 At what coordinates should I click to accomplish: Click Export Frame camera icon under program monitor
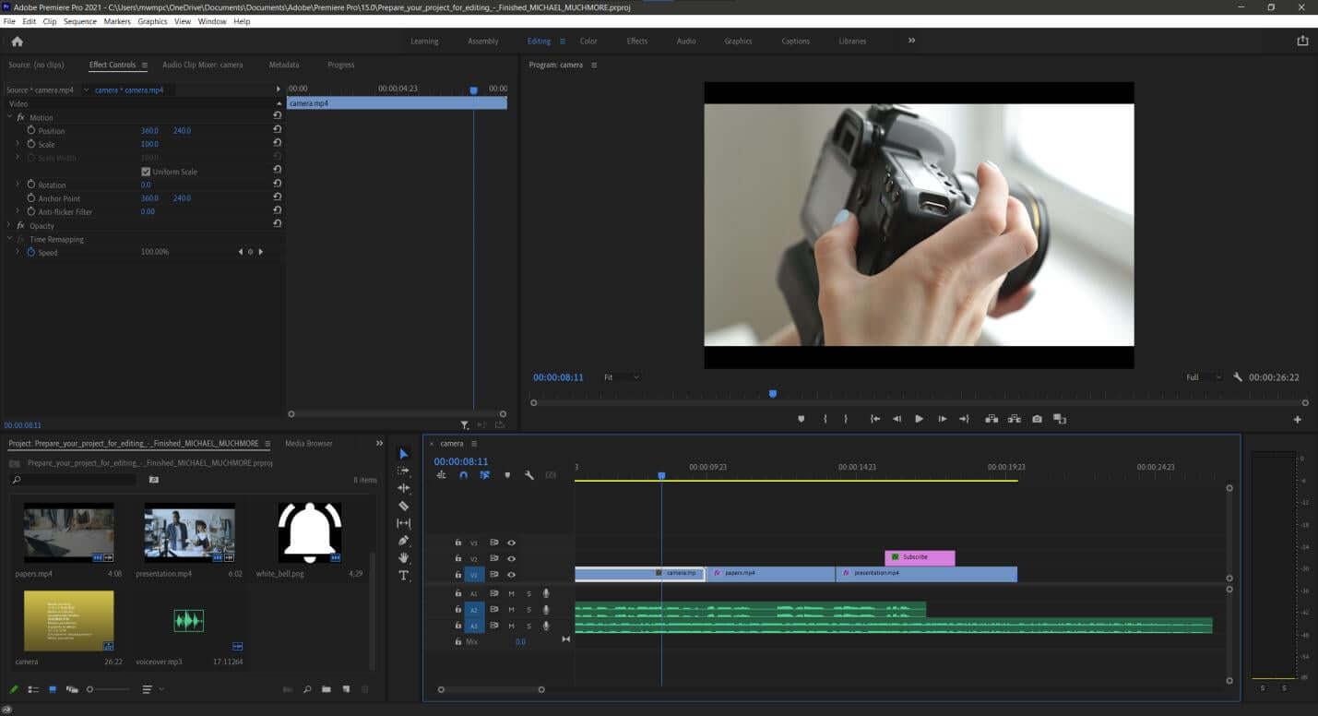[1037, 419]
